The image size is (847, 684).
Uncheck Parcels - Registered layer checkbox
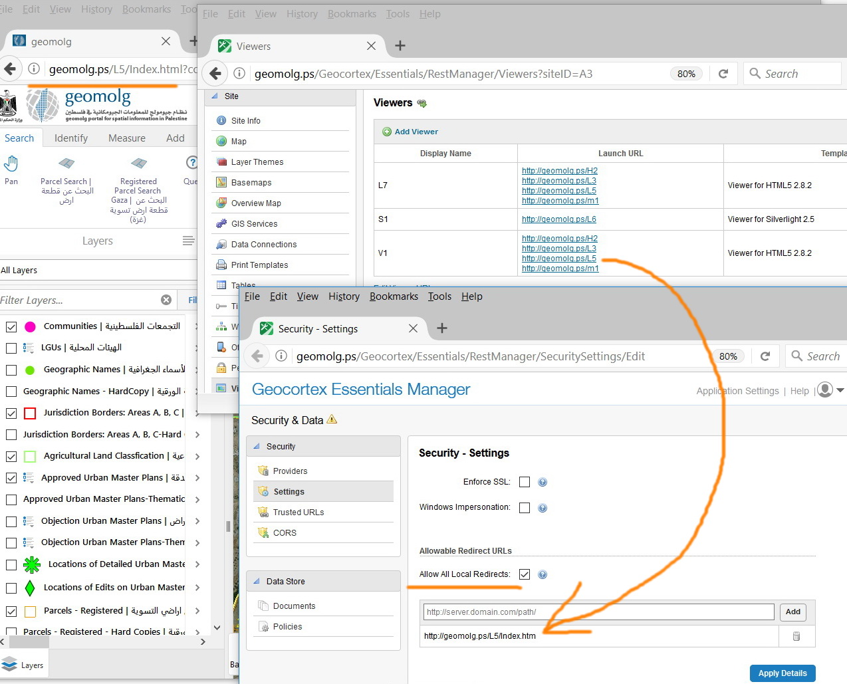tap(11, 611)
